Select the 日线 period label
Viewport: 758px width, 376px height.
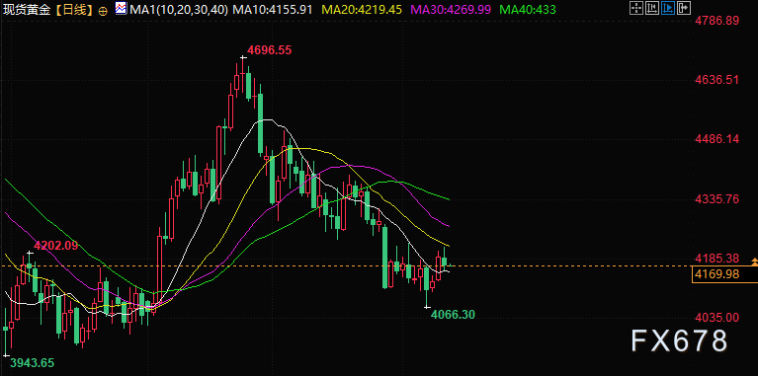click(73, 10)
